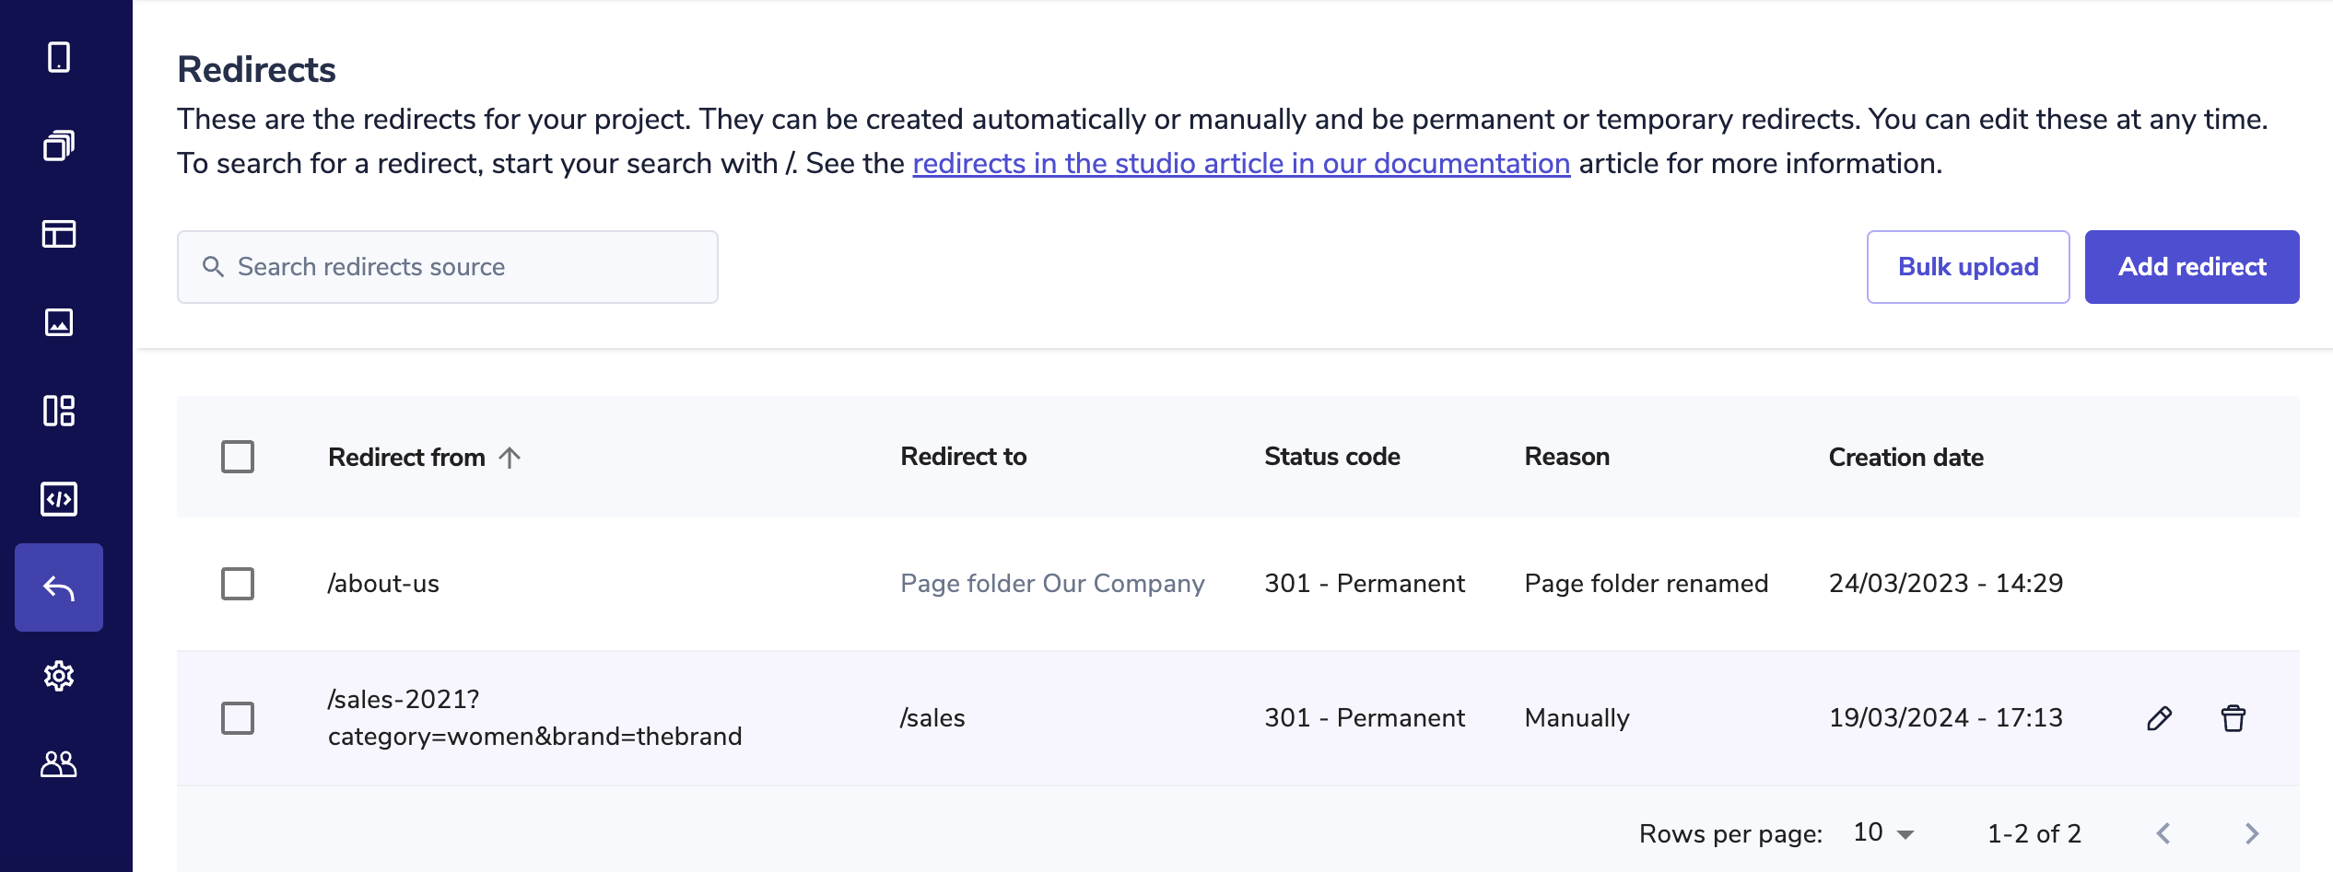Sort by the Redirect from column arrow

tap(510, 458)
